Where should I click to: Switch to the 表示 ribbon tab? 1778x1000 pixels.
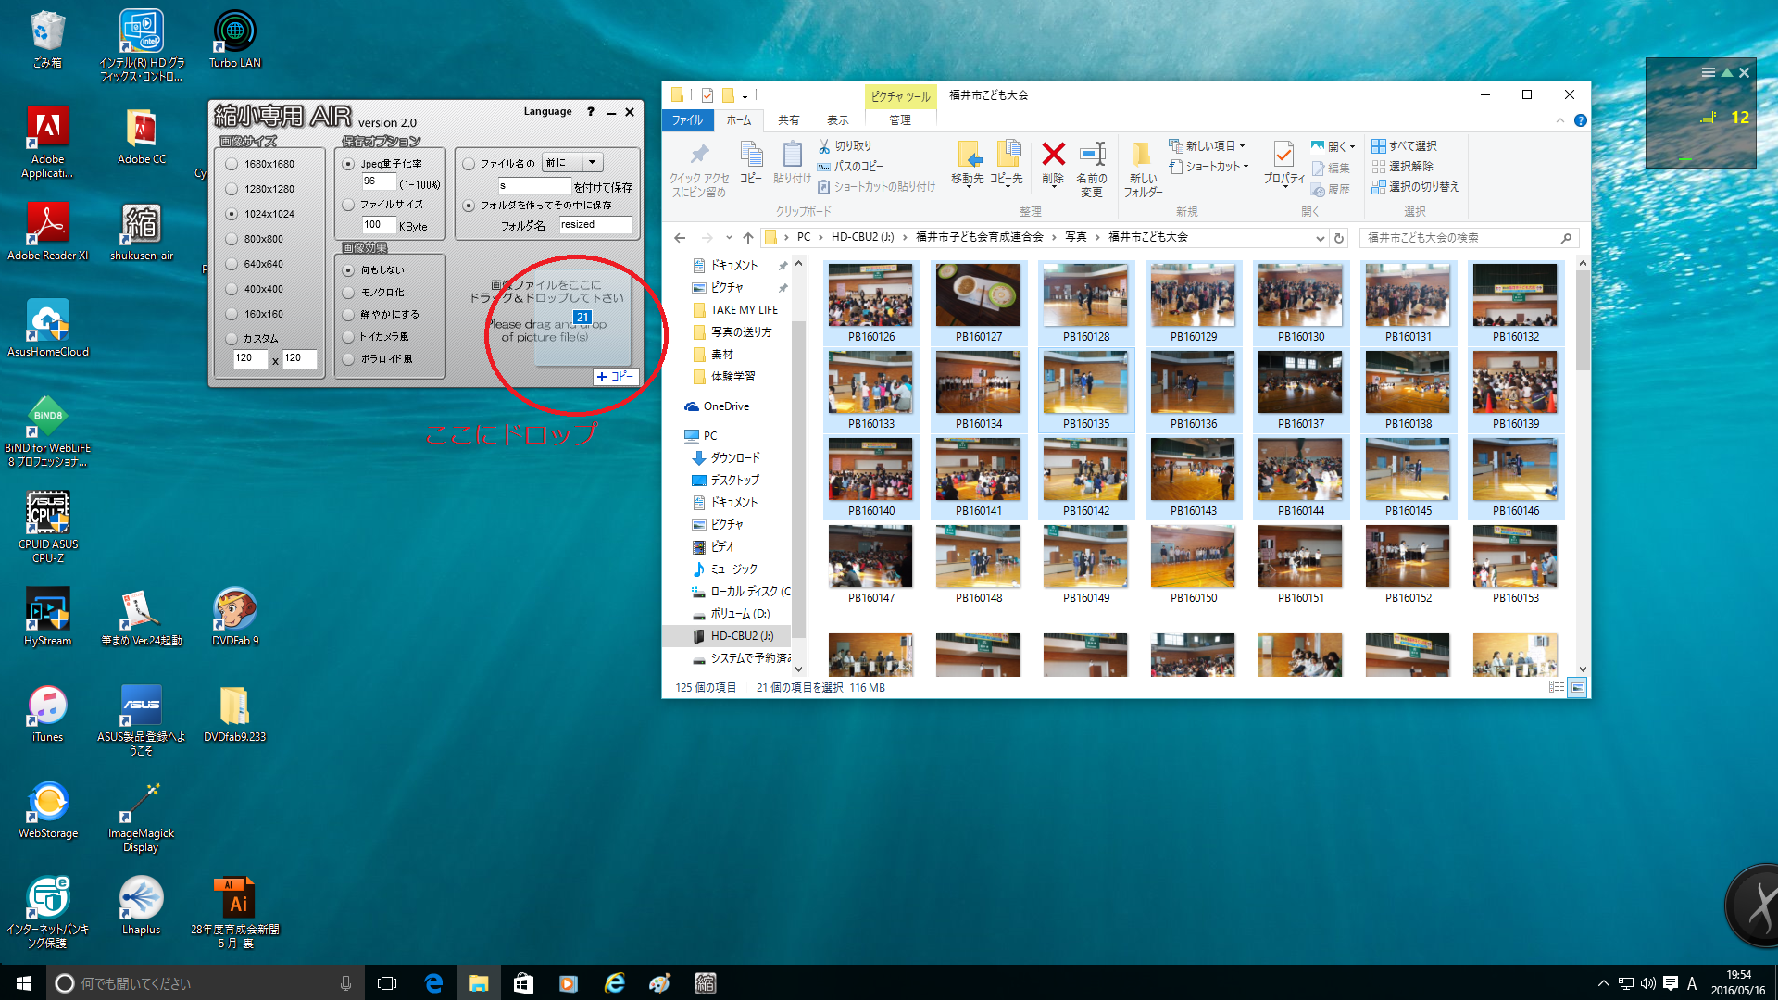837,120
